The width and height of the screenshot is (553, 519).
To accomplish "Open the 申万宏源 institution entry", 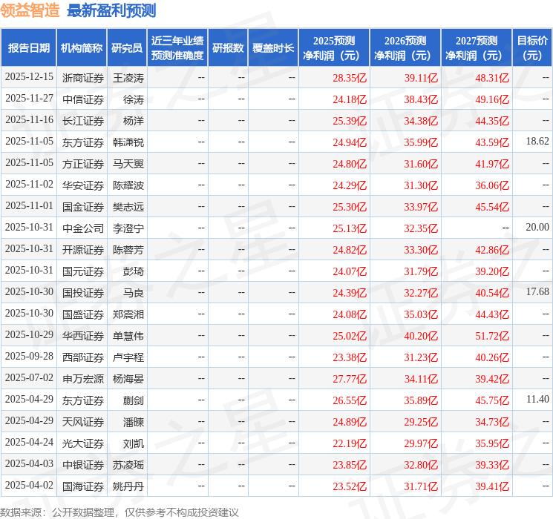I will (83, 379).
